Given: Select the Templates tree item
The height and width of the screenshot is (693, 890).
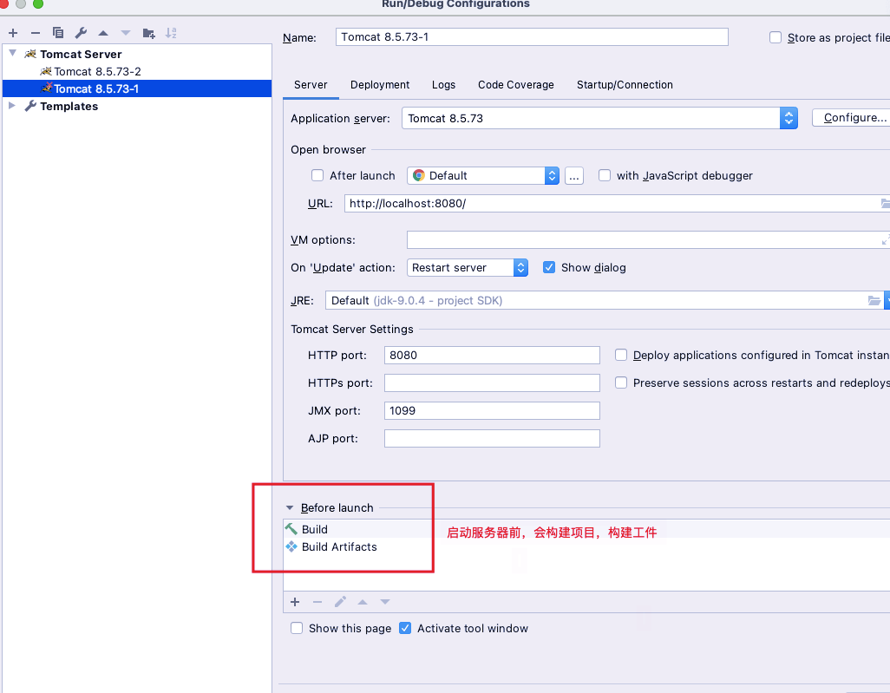Looking at the screenshot, I should pos(69,106).
